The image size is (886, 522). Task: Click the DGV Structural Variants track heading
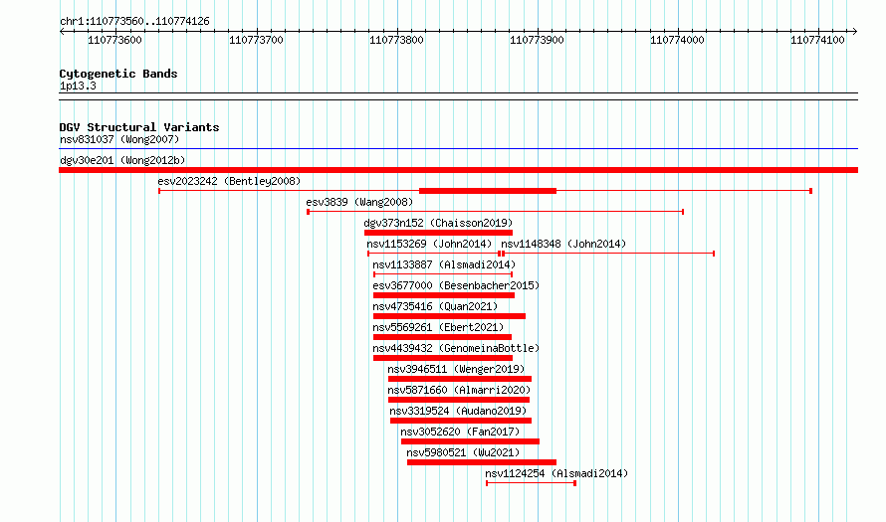139,127
